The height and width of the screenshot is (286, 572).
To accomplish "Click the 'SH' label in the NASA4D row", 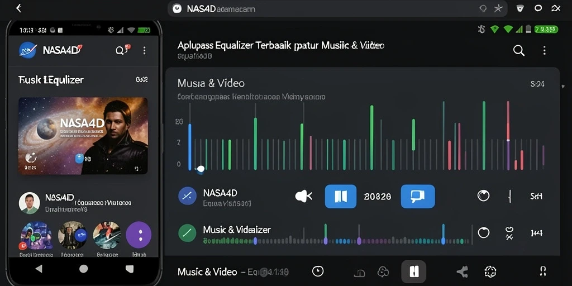I will [x=536, y=196].
